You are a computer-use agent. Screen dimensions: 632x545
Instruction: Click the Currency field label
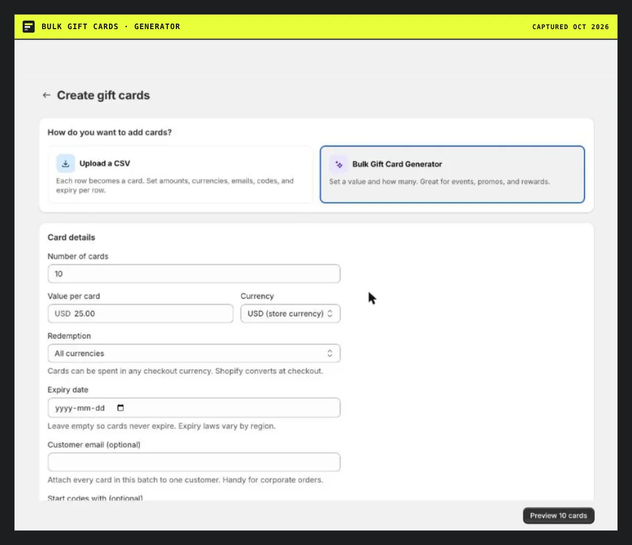click(257, 296)
